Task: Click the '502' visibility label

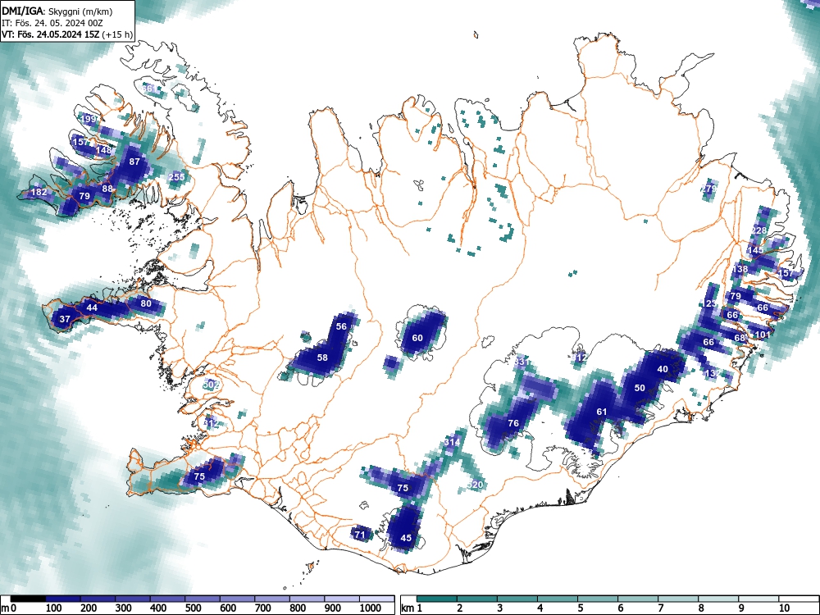Action: (x=211, y=385)
